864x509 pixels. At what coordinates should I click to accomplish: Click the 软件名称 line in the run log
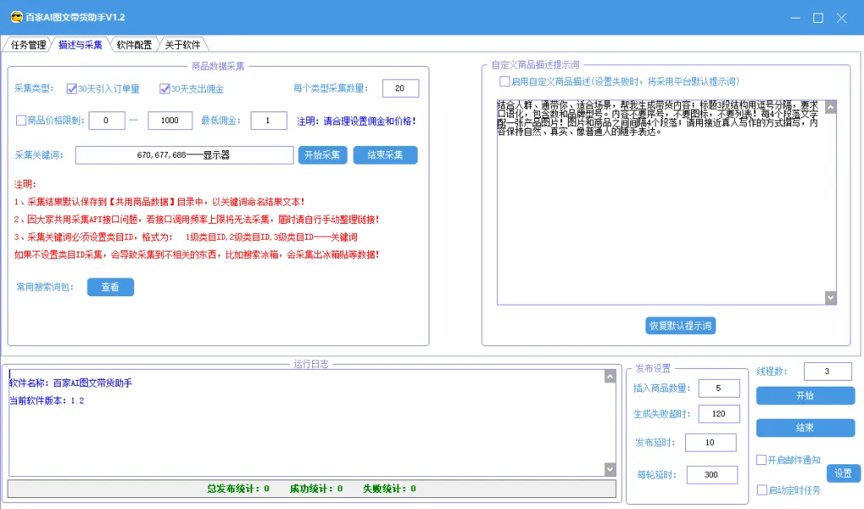71,382
